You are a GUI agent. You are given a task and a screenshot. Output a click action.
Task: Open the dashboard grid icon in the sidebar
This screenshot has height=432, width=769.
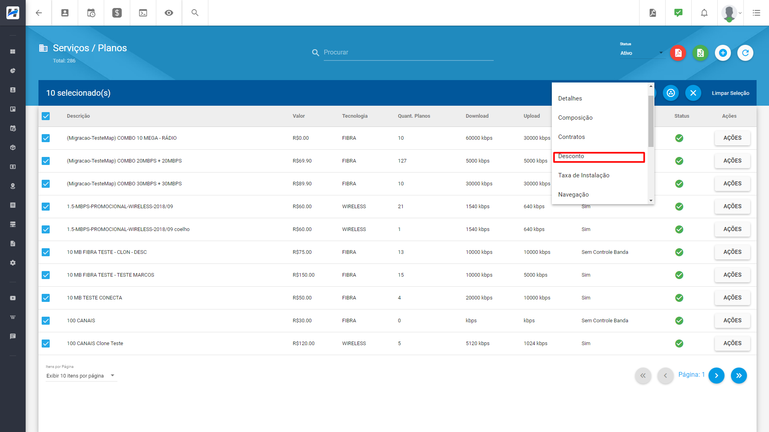click(x=13, y=52)
